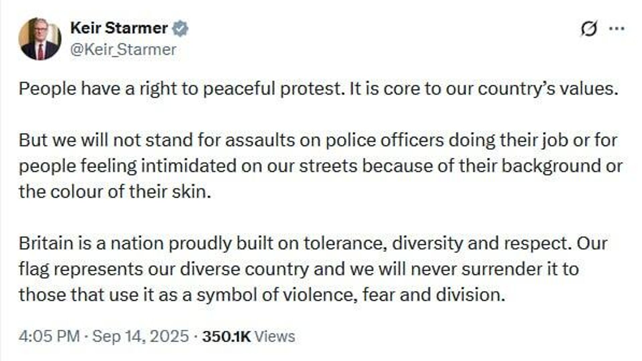
Task: Click the verified checkmark badge
Action: point(180,28)
